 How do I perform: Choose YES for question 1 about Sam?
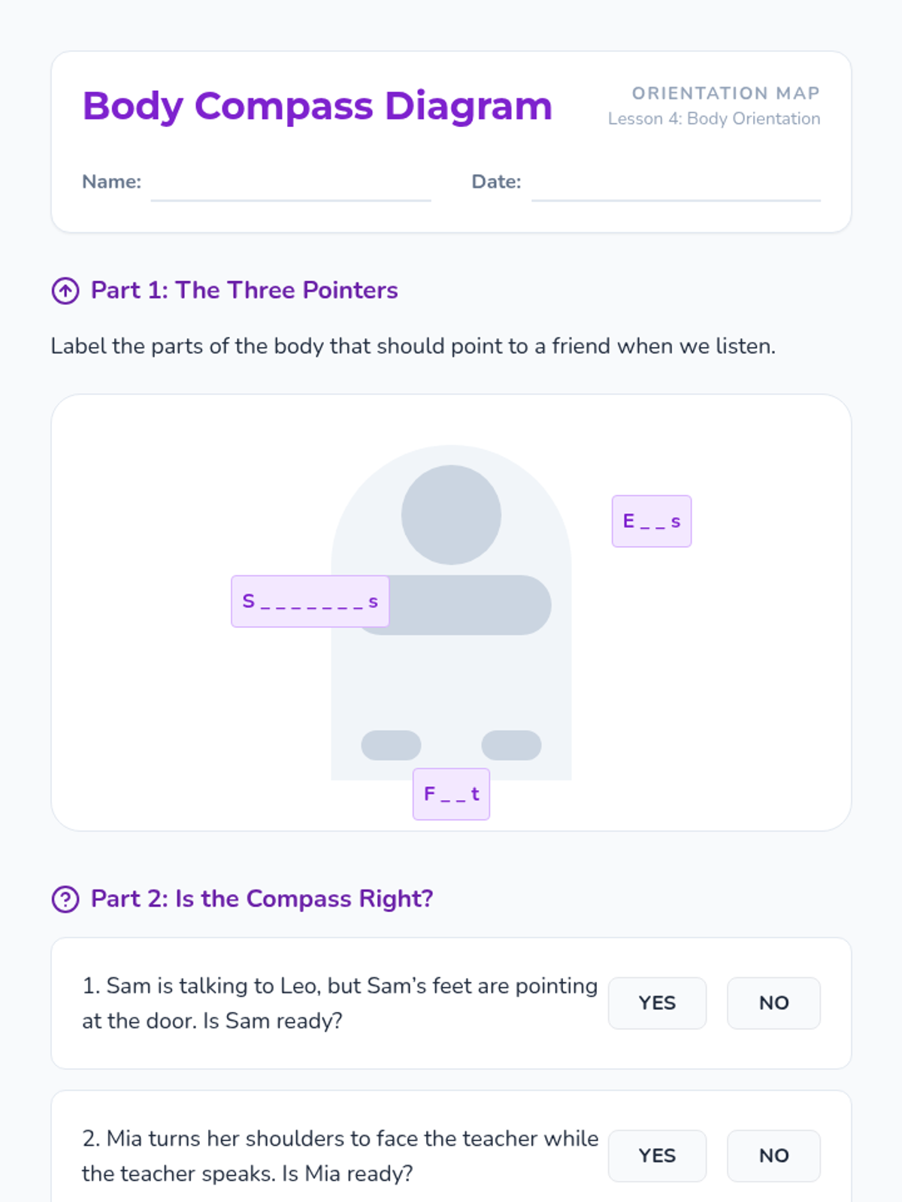pyautogui.click(x=657, y=1003)
